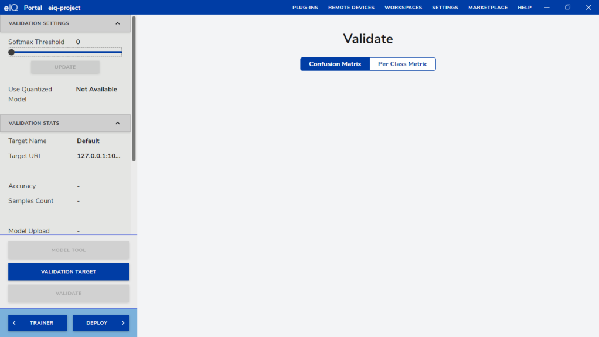Click the right arrow on Deploy button
Viewport: 599px width, 337px height.
coord(123,323)
